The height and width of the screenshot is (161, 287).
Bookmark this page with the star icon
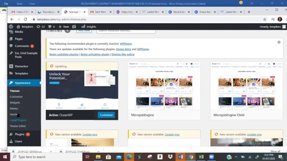pyautogui.click(x=264, y=19)
